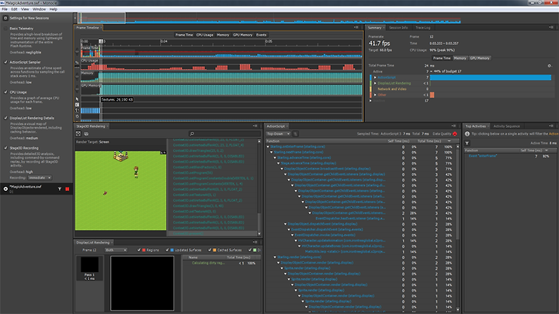
Task: Switch to the Session Info tab
Action: tap(398, 27)
